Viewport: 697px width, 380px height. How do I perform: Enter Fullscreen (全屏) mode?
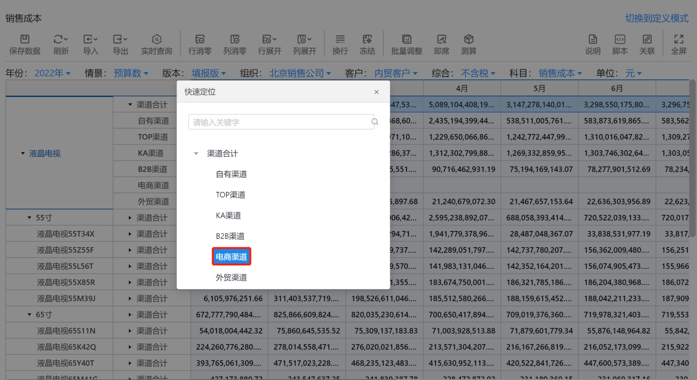(678, 39)
